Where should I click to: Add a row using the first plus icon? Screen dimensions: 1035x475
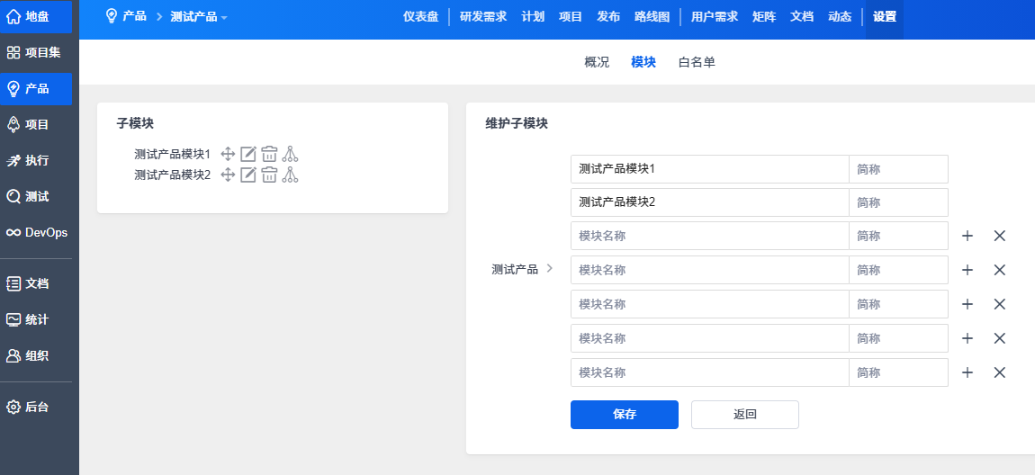coord(967,236)
